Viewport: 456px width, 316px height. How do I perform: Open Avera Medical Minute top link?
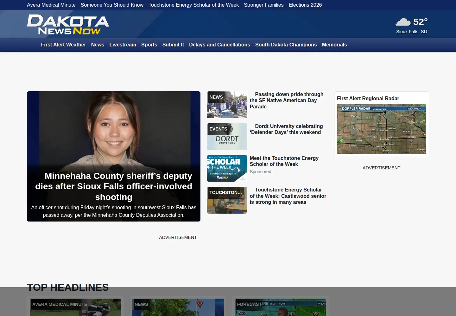click(x=51, y=5)
